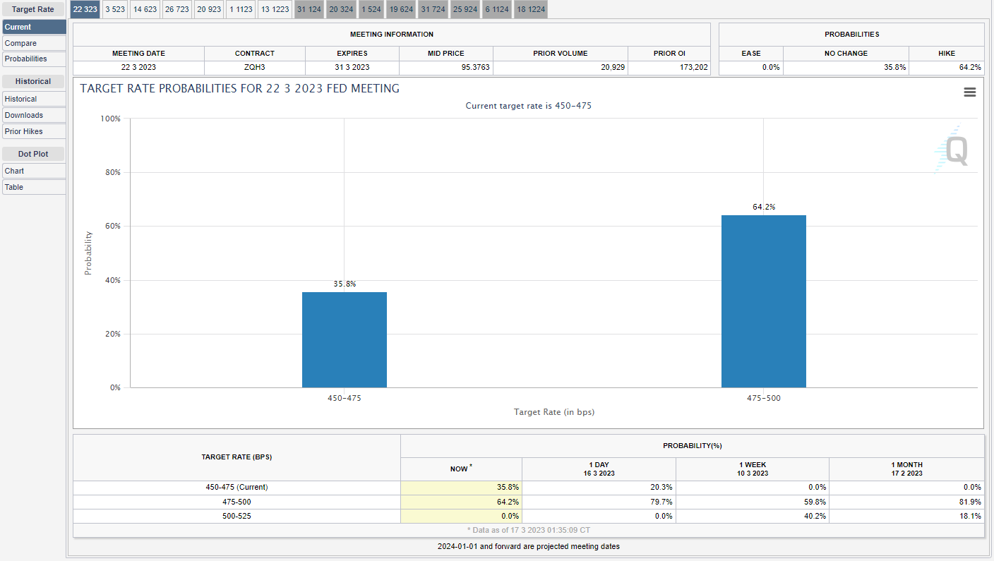Screen dimensions: 994x561
Task: Open the 13 1223 meeting tab
Action: coord(275,9)
